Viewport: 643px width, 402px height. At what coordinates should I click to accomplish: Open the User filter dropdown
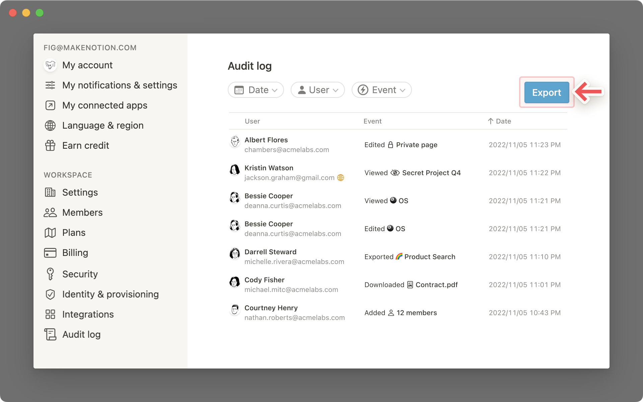pos(317,90)
